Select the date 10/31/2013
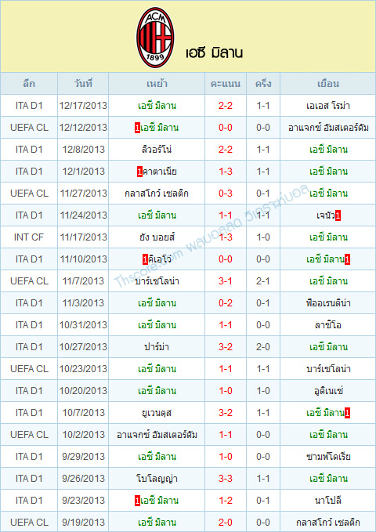376x532 pixels. click(83, 325)
